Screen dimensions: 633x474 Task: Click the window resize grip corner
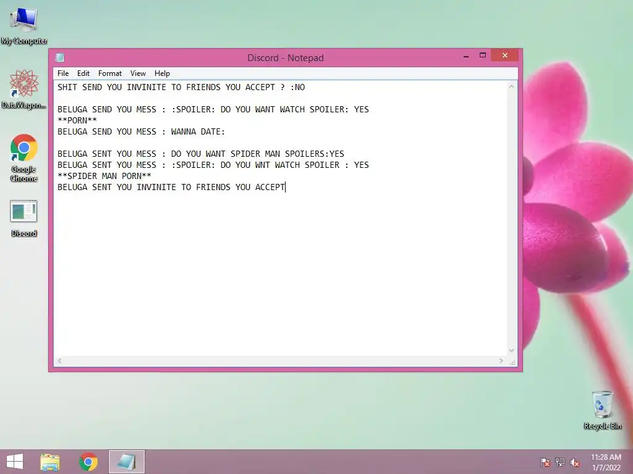click(x=512, y=362)
